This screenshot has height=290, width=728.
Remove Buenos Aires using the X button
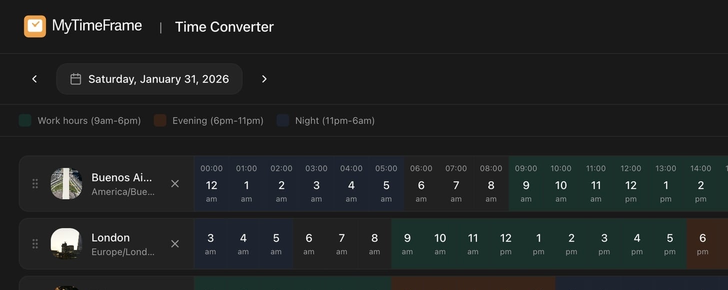click(x=175, y=183)
